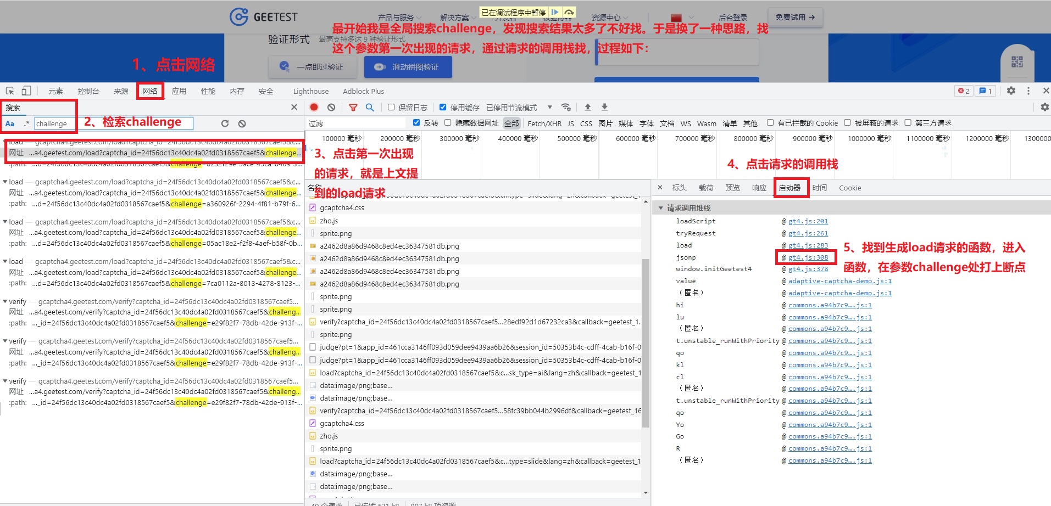Click the GEETEST logo

[x=264, y=17]
